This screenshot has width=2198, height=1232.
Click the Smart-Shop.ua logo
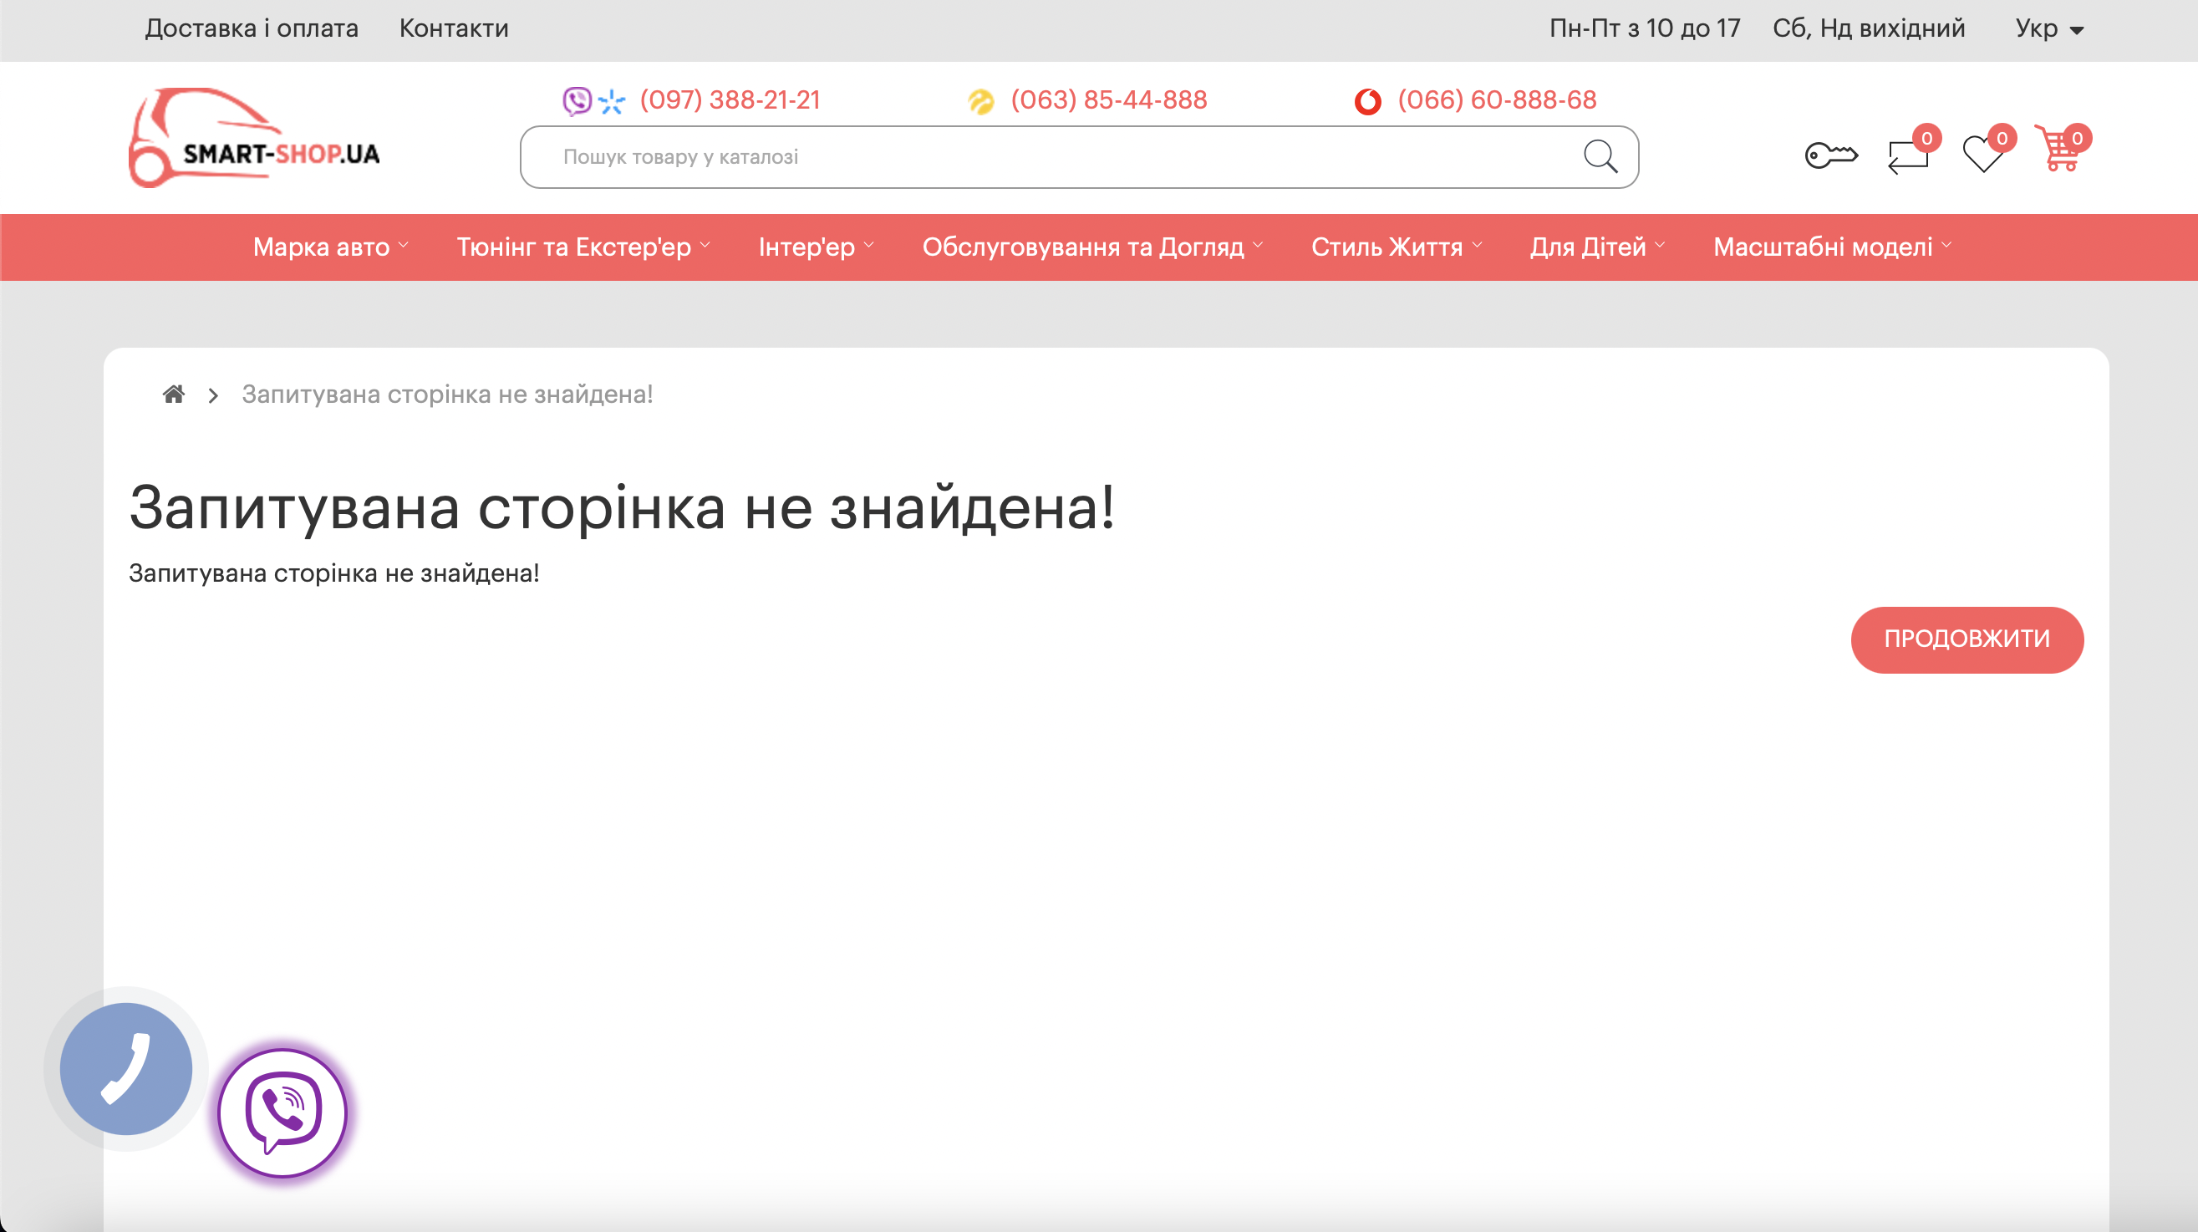coord(254,138)
